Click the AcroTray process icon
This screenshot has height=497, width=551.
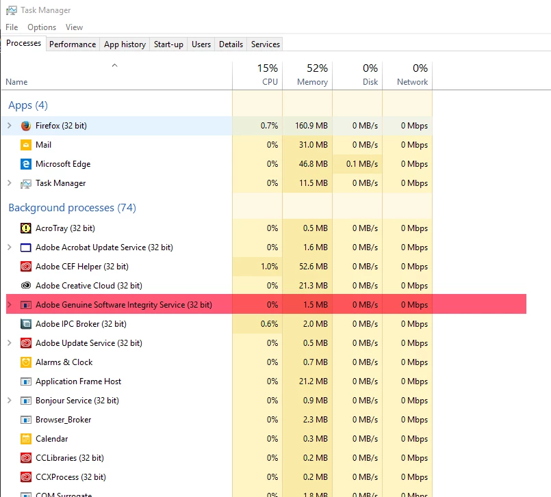coord(25,228)
